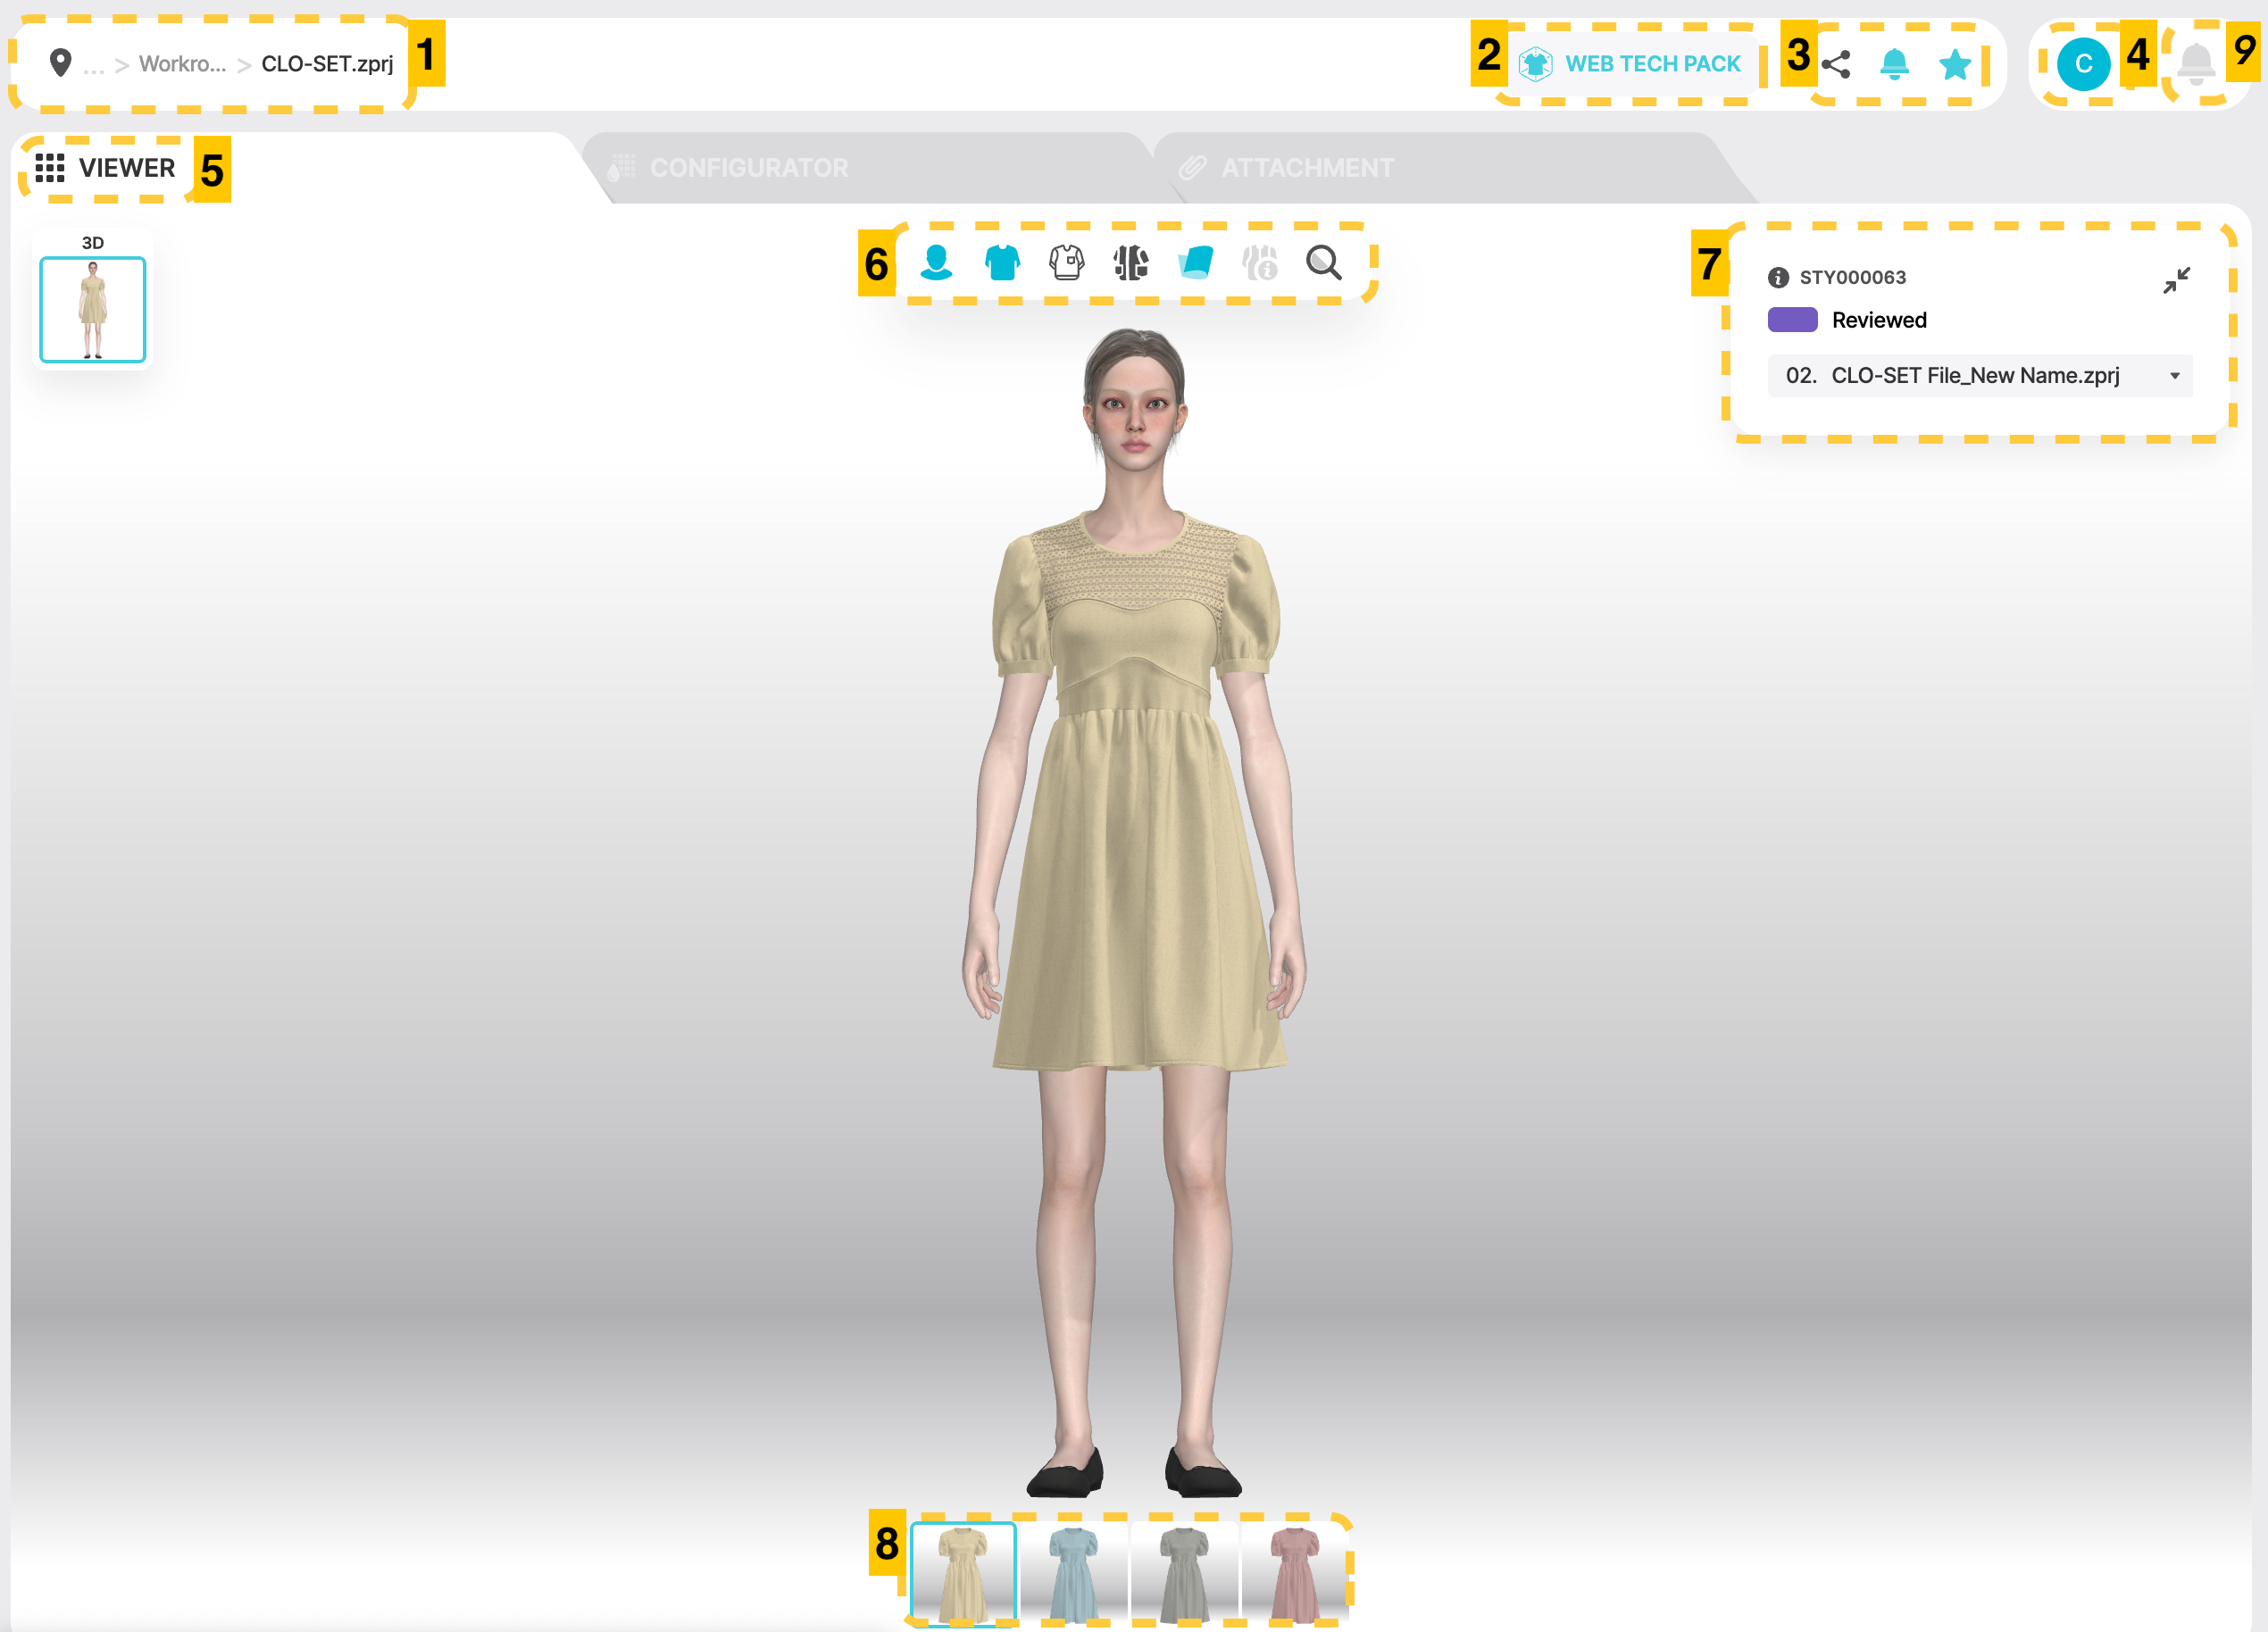
Task: Click the location pin icon in breadcrumb
Action: pos(60,63)
